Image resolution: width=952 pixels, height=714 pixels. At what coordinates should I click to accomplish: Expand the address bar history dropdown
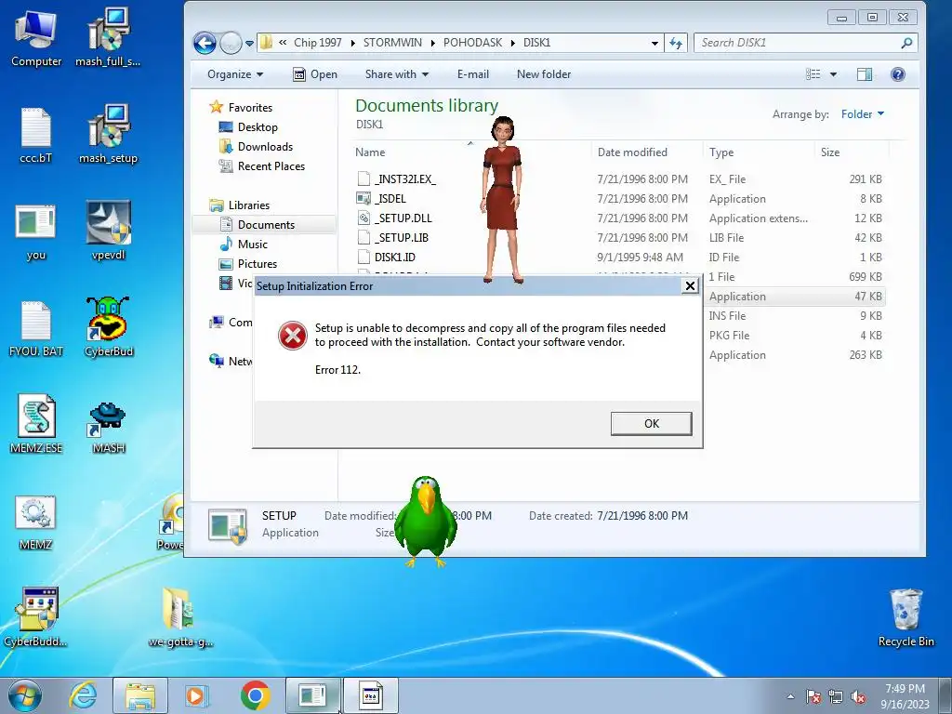tap(654, 43)
